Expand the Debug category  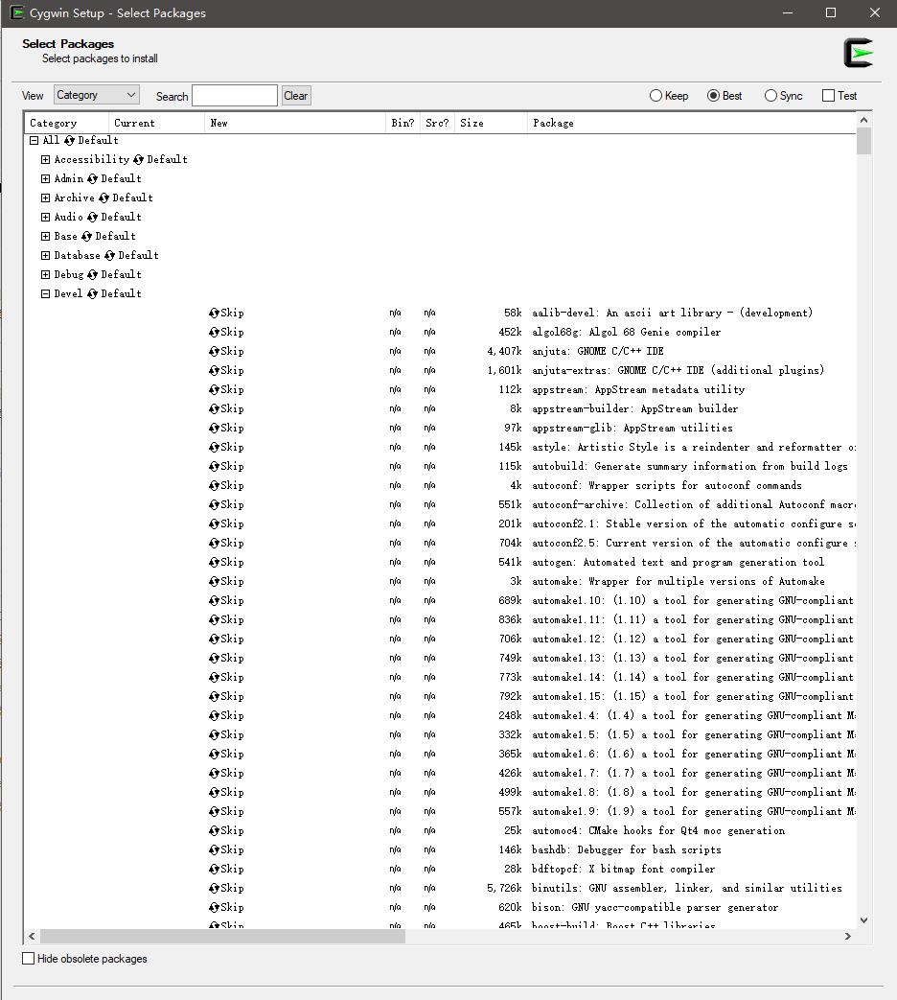click(x=45, y=274)
